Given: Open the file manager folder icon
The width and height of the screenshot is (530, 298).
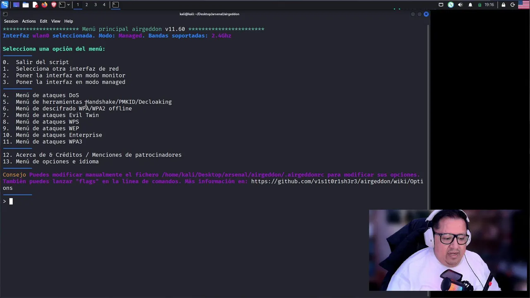Looking at the screenshot, I should [x=26, y=5].
